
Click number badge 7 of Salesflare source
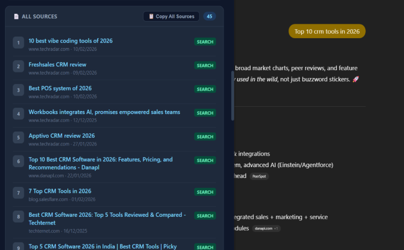(18, 193)
